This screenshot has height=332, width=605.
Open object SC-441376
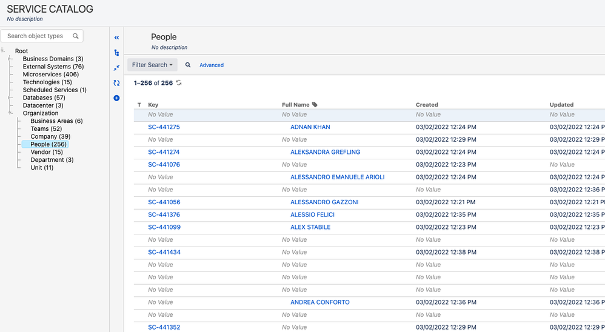point(164,214)
